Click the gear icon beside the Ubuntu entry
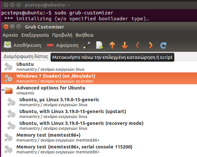Image resolution: width=197 pixels, height=157 pixels. [9, 67]
